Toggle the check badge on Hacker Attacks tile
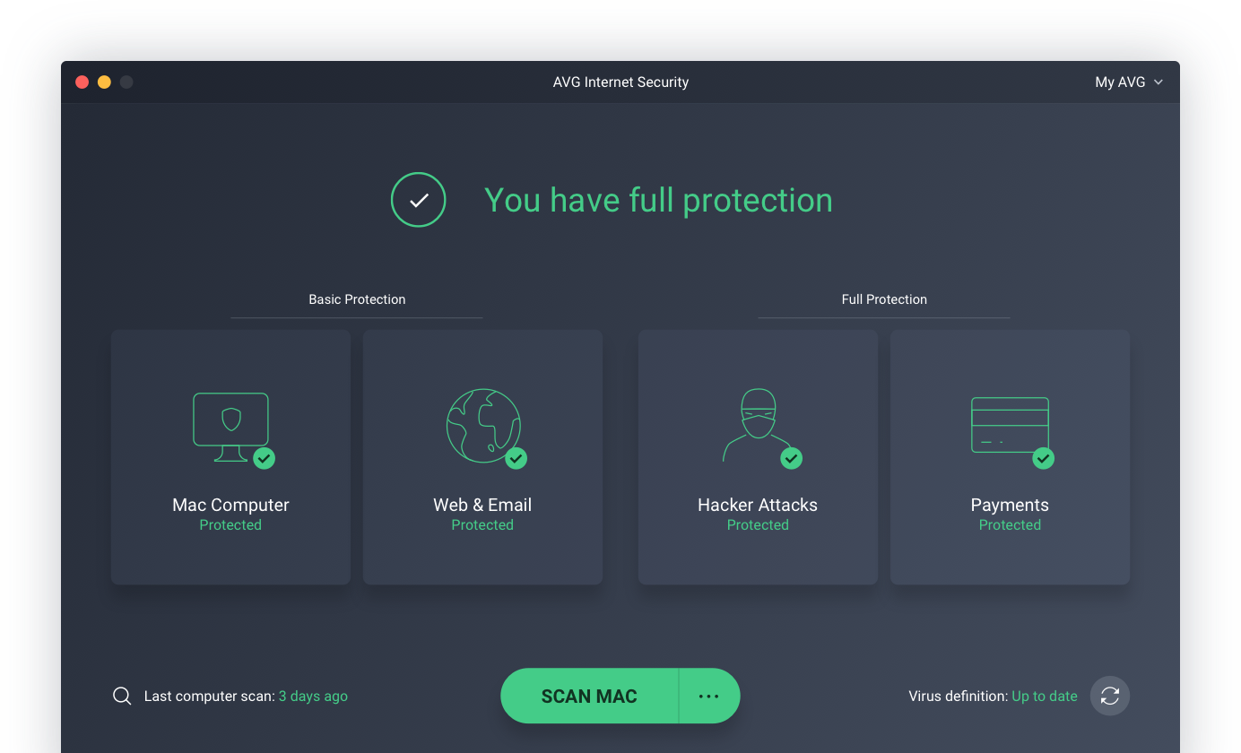The image size is (1241, 753). click(791, 458)
